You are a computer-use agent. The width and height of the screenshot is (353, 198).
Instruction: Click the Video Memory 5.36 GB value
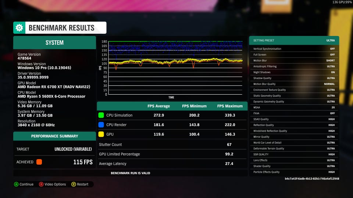pos(35,106)
